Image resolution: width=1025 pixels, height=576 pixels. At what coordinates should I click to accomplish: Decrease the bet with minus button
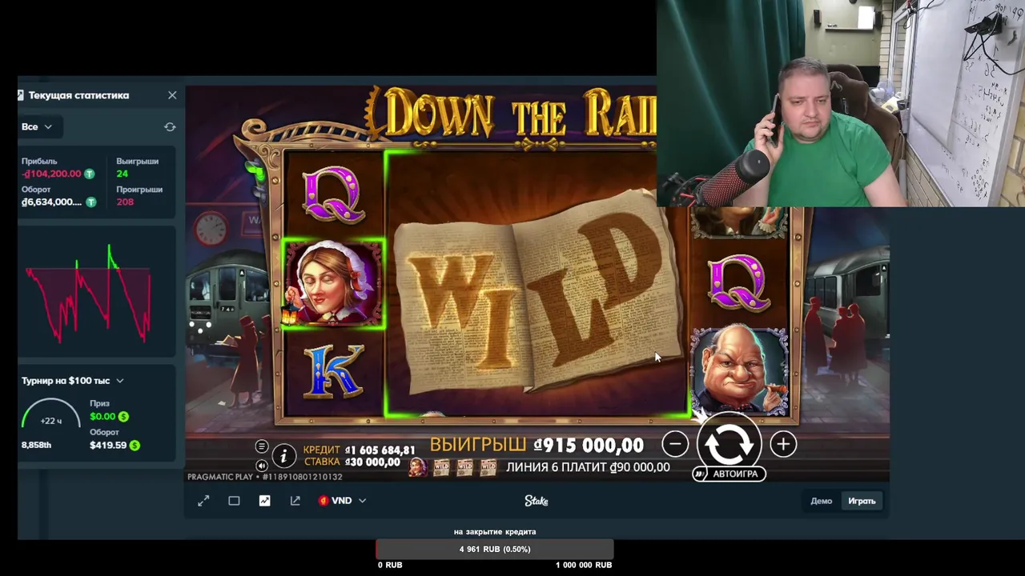click(x=675, y=444)
